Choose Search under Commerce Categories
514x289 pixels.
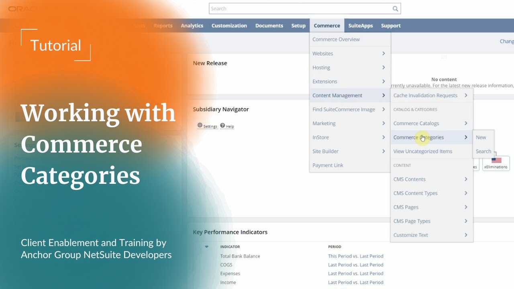pyautogui.click(x=483, y=151)
